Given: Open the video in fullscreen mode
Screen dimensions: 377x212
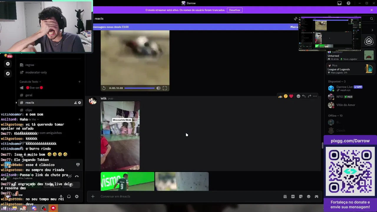Looking at the screenshot, I should [165, 88].
